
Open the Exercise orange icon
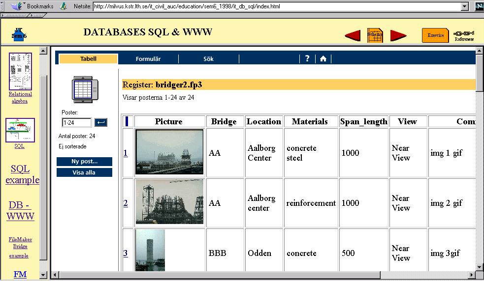pos(435,35)
